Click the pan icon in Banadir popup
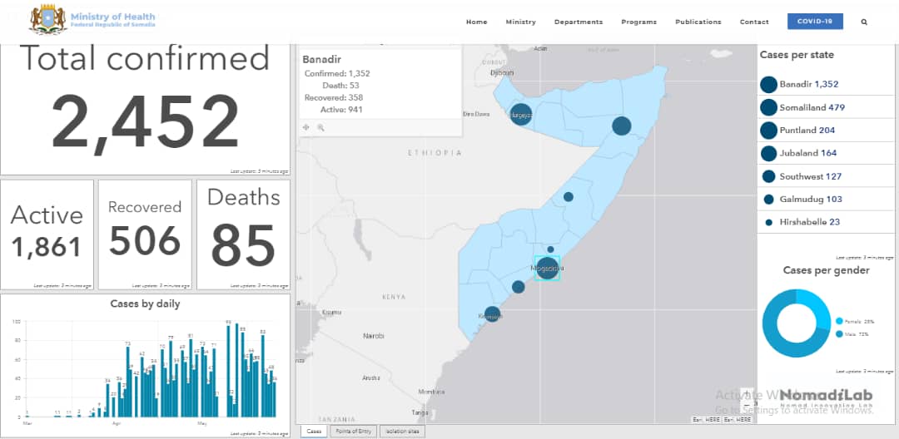Viewport: 899px width, 439px height. [x=306, y=127]
